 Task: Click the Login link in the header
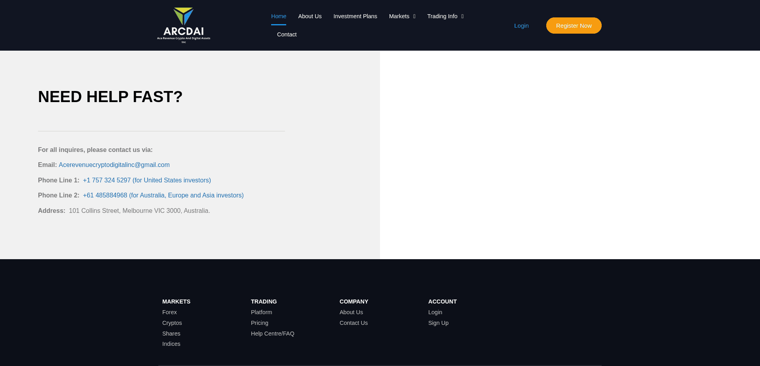click(521, 25)
